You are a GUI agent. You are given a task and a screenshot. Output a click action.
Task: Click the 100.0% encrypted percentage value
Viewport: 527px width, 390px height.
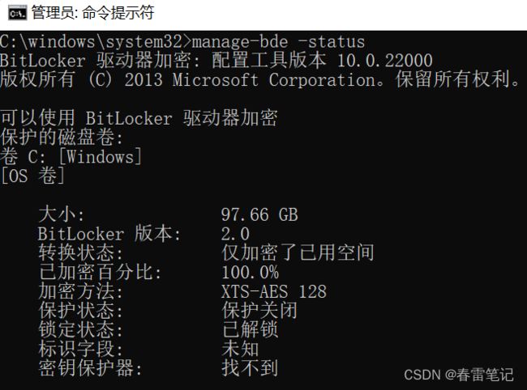(250, 273)
